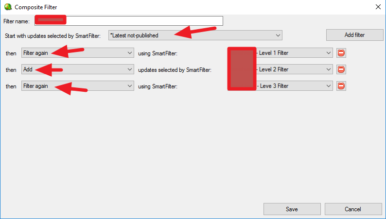Click the 'updates selected by SmartFilter:' label

coord(175,69)
